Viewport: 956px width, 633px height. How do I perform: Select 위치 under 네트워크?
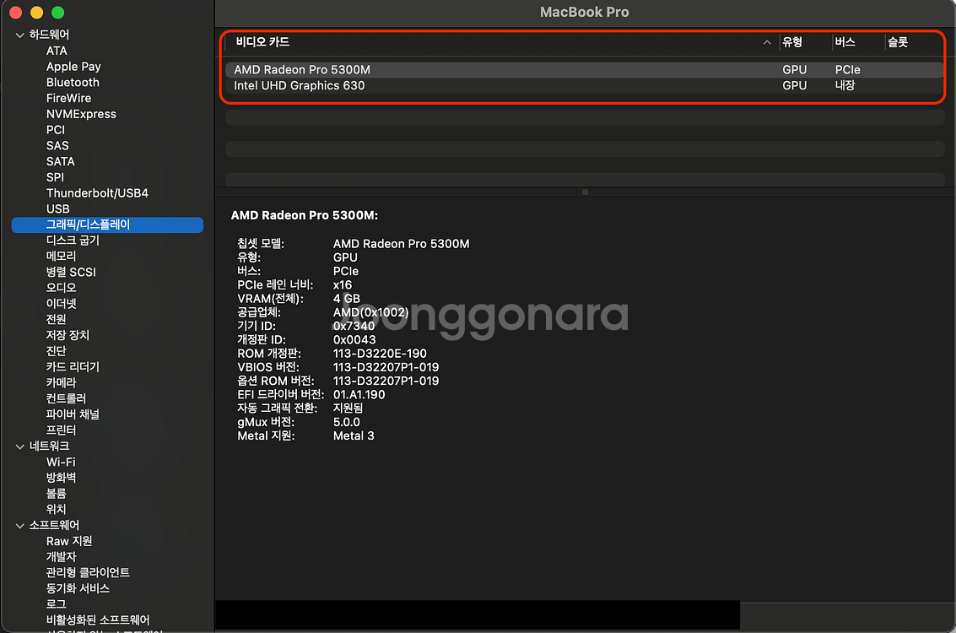56,510
